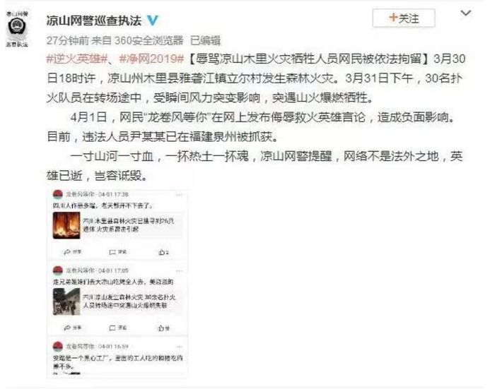Screen dimensions: 490x389
Task: Click the blue verified V badge
Action: point(153,20)
